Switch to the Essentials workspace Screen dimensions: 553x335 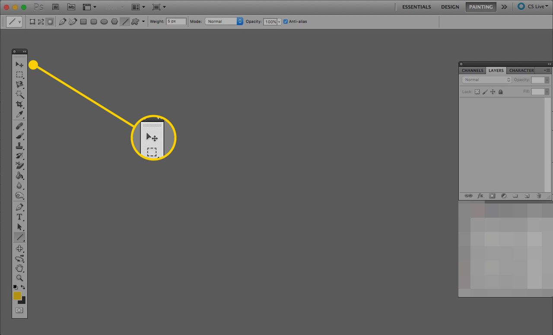(x=416, y=7)
